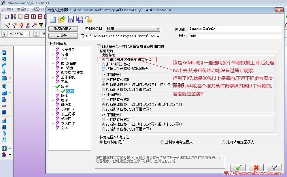Screen dimensions: 287x177
Task: Click the fillet solid icon in the left toolbar
Action: click(4, 78)
